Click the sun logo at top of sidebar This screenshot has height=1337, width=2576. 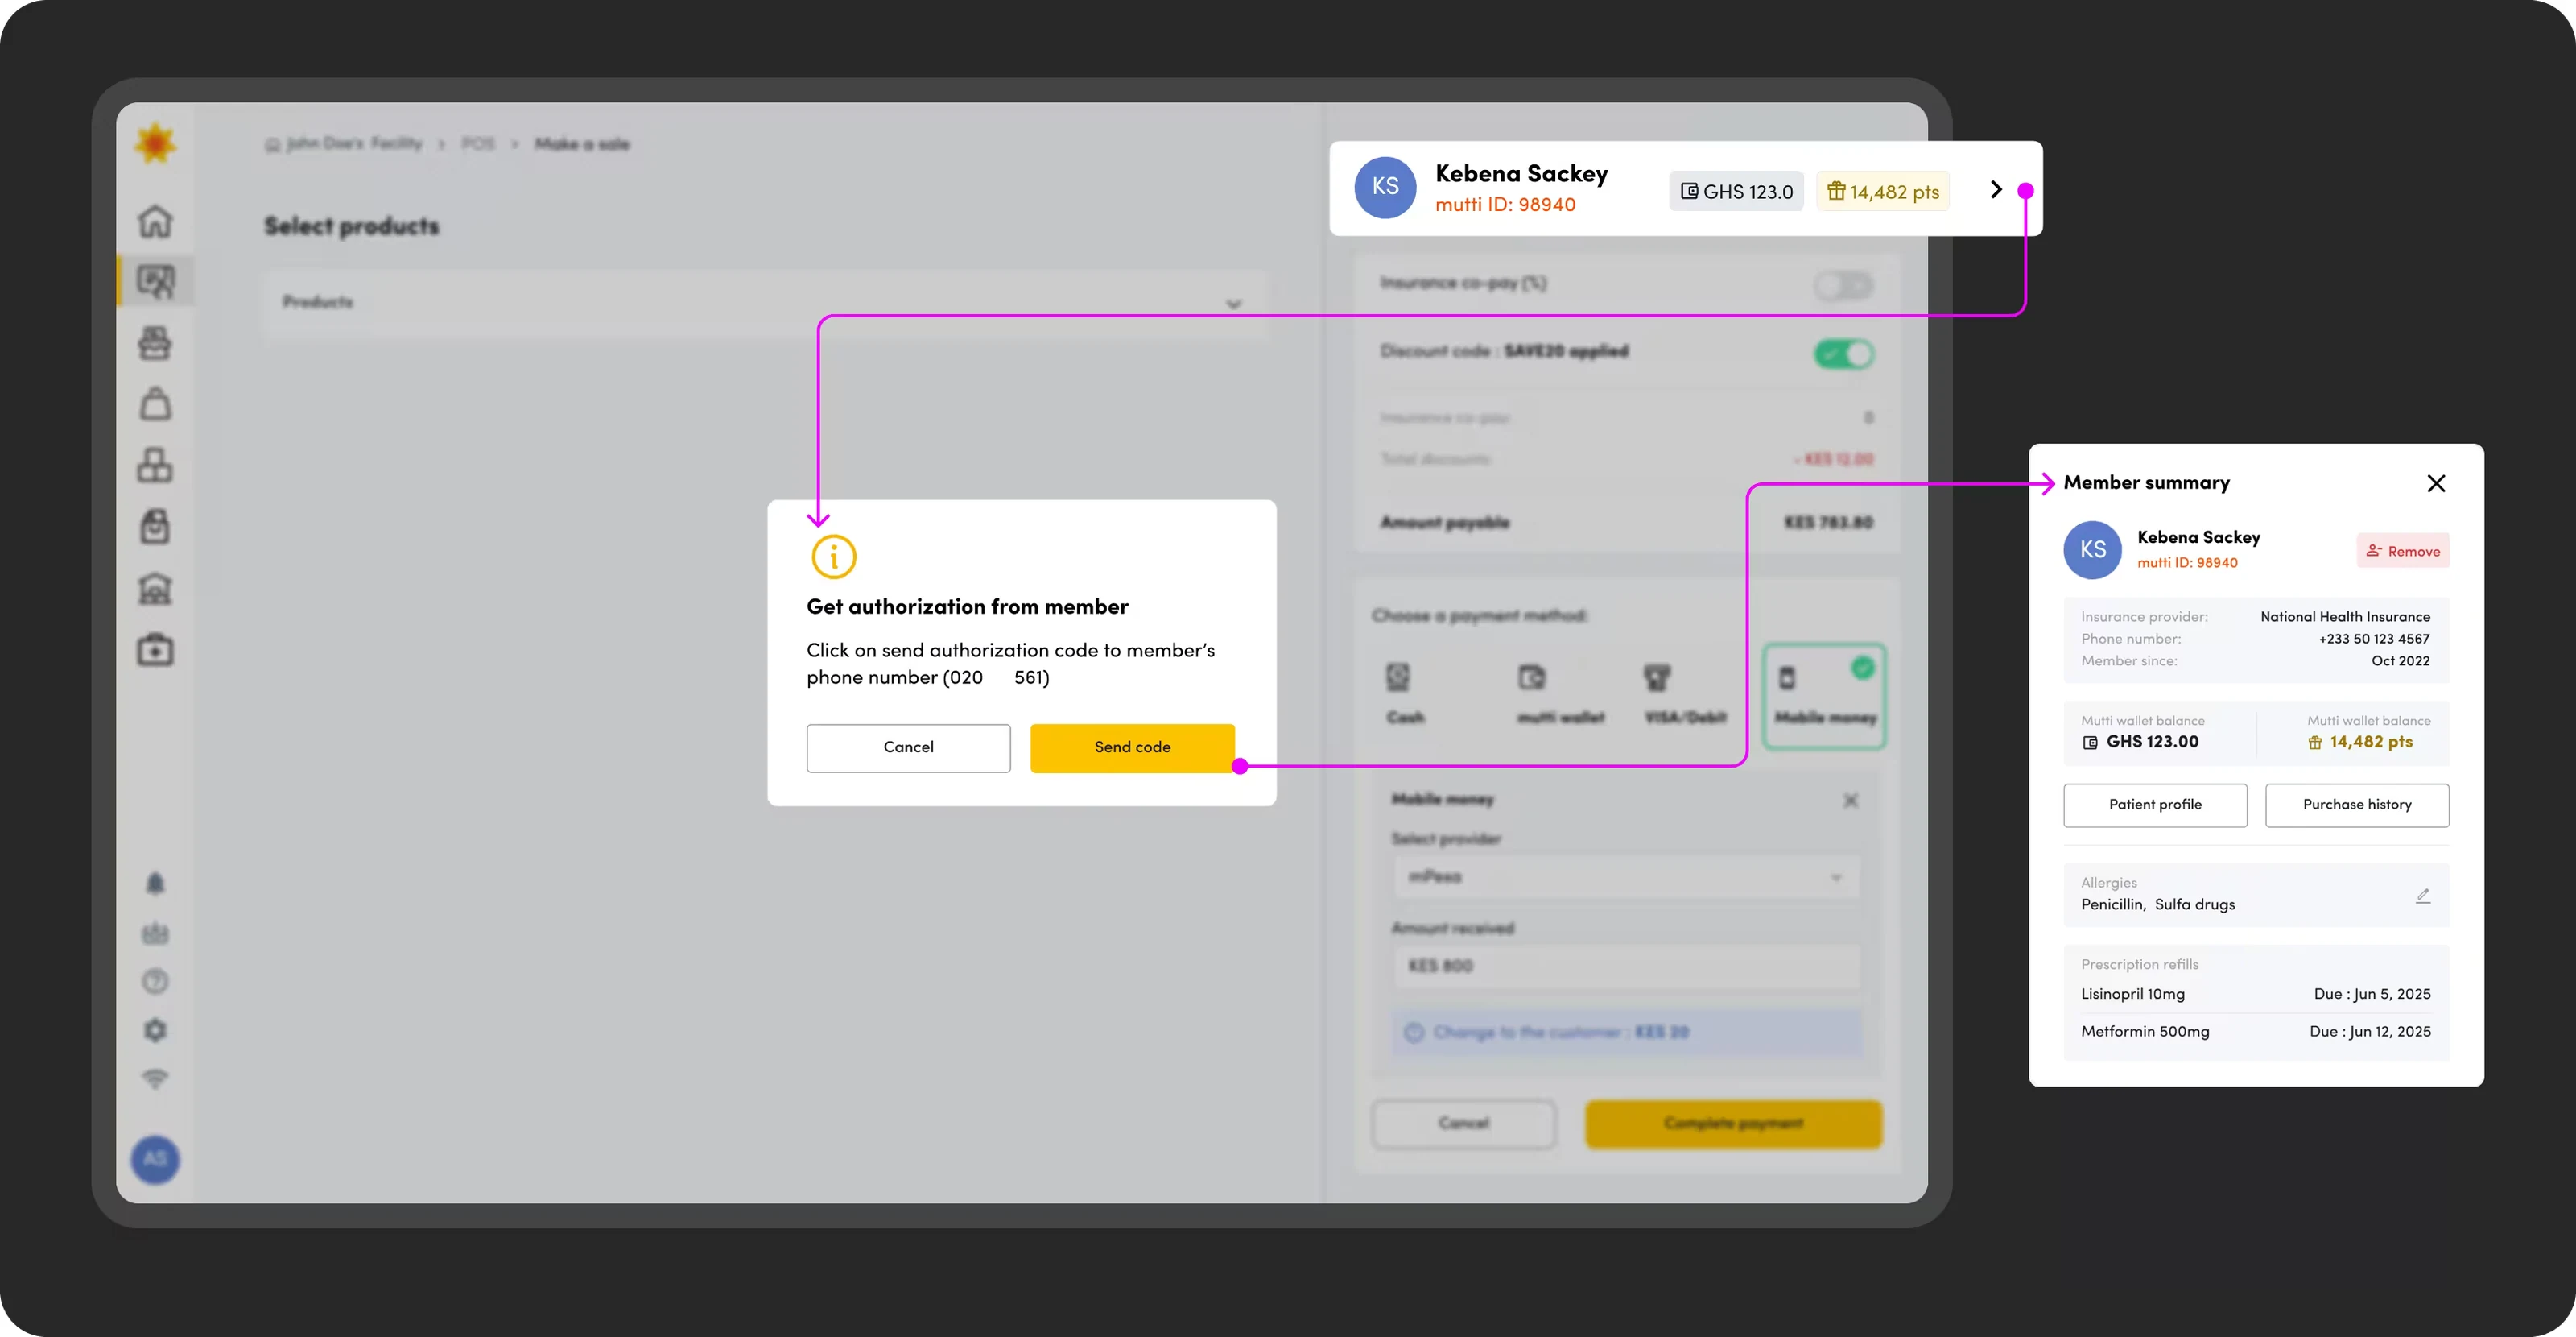click(155, 144)
